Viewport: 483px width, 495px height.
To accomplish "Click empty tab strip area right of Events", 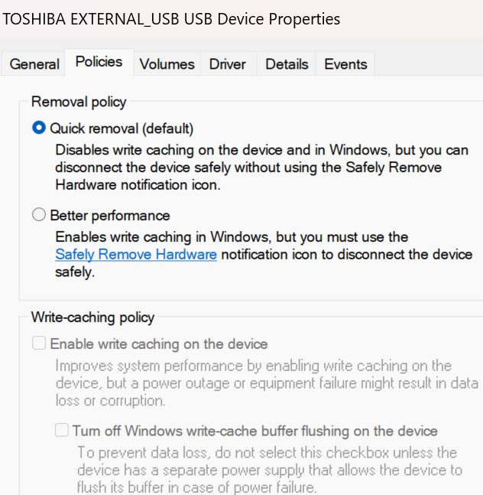I will [428, 64].
